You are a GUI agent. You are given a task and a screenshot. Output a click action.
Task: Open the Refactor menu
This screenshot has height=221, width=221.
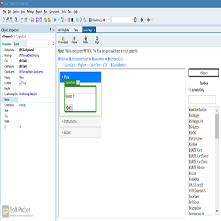30,12
